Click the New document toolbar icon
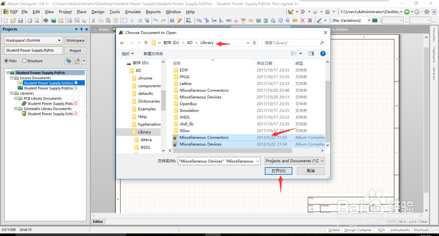The height and width of the screenshot is (236, 439). pos(6,21)
